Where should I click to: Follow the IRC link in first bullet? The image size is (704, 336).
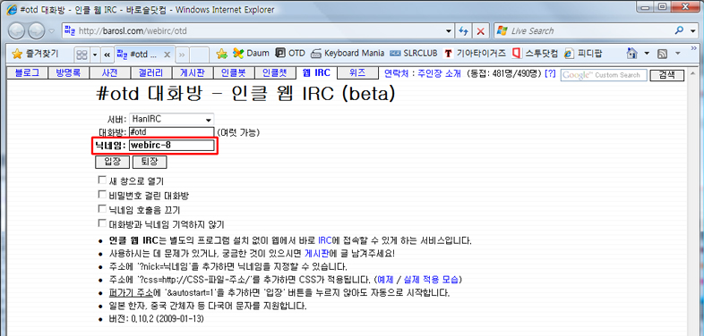tap(324, 240)
